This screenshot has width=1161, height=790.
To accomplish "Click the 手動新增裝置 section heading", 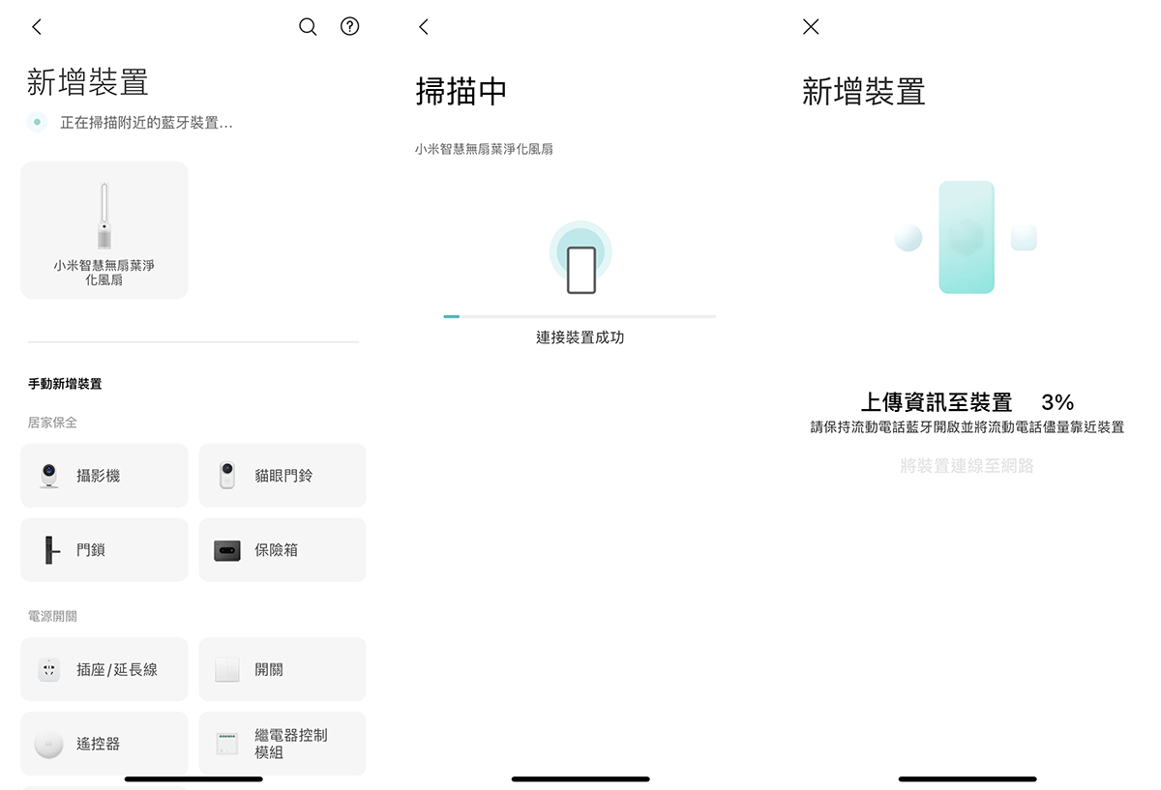I will coord(65,384).
